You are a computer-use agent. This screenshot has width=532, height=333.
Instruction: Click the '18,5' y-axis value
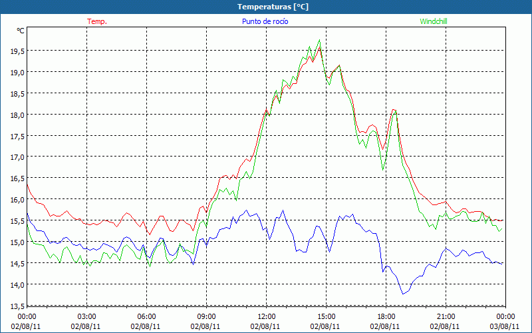17,93
